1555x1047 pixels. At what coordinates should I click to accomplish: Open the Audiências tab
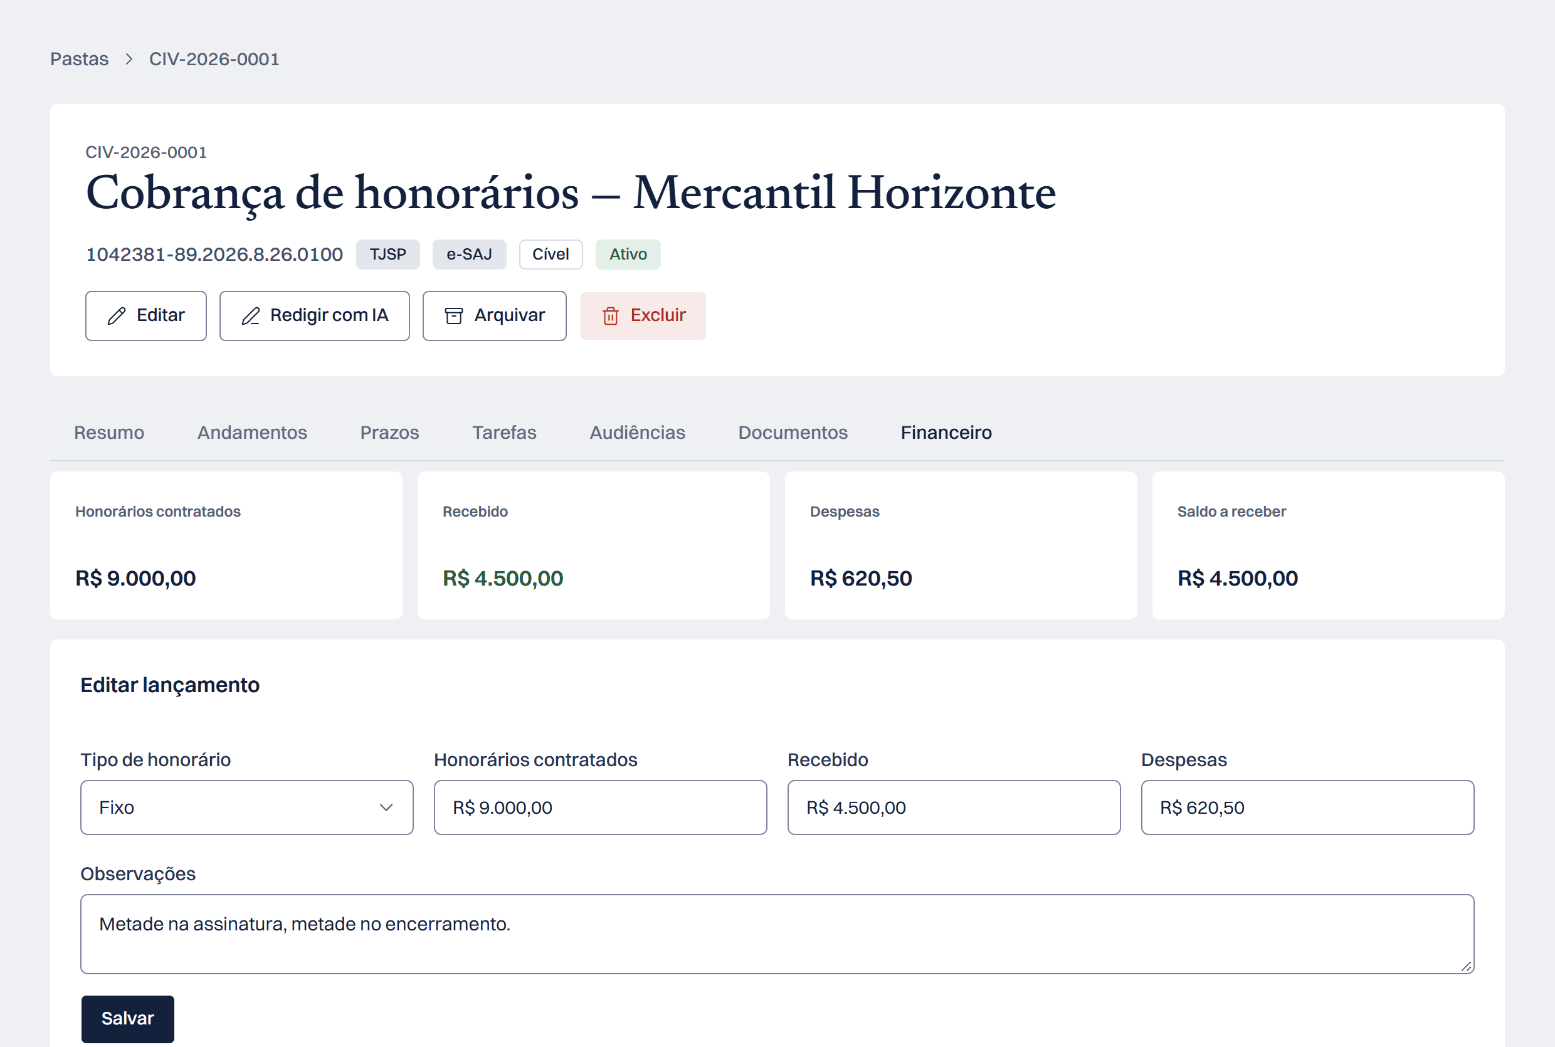637,433
